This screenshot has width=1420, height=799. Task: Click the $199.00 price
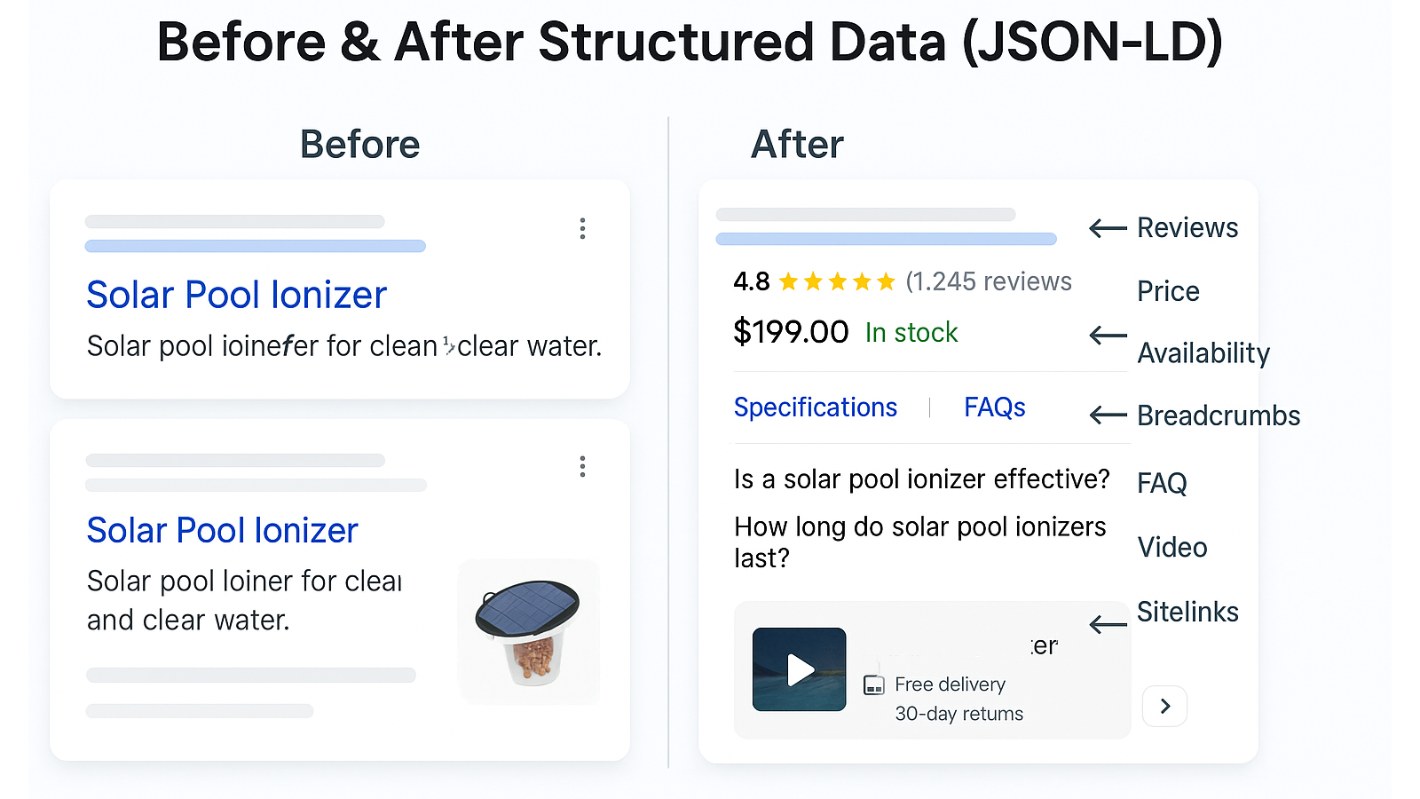791,332
